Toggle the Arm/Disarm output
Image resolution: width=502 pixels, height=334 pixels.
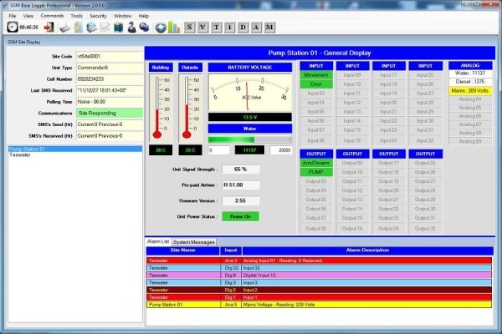coord(316,163)
